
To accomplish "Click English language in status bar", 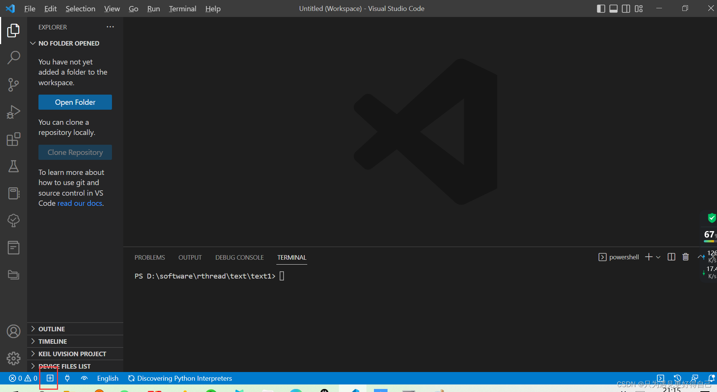I will pos(108,378).
